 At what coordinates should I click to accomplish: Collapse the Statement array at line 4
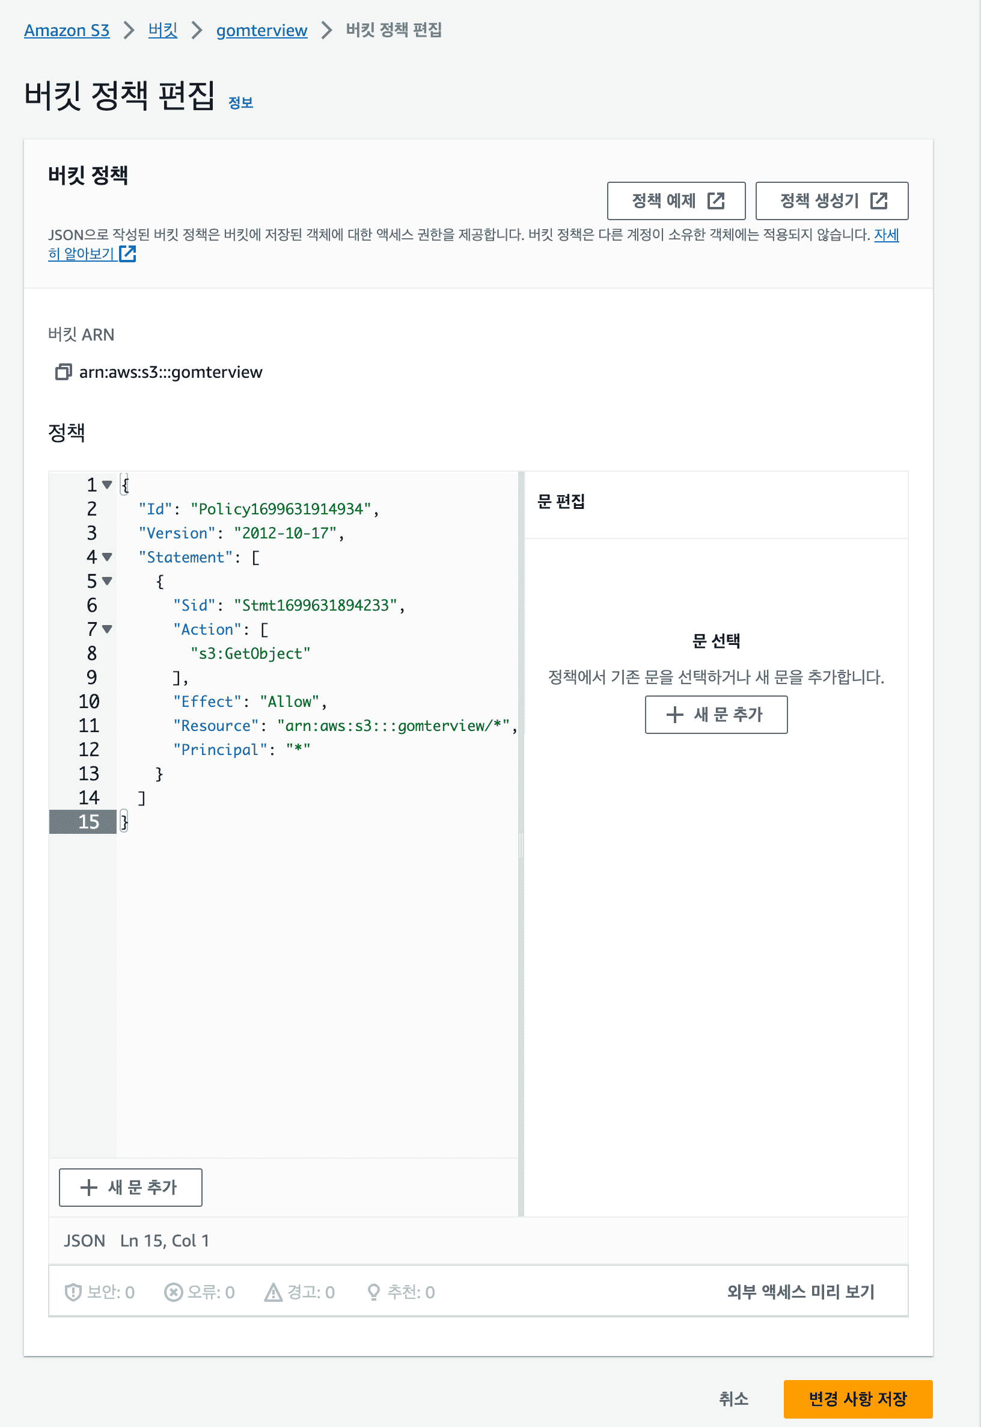107,557
